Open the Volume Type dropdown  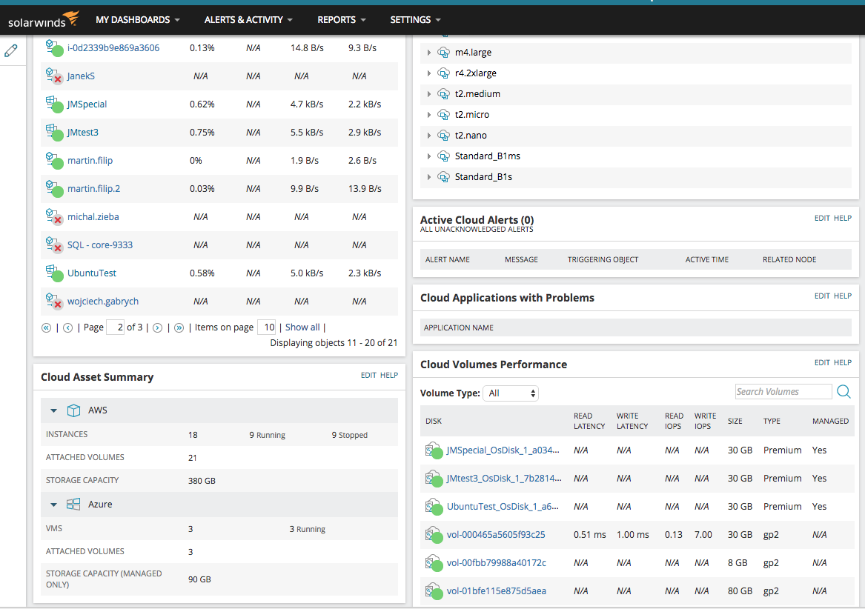[x=511, y=393]
